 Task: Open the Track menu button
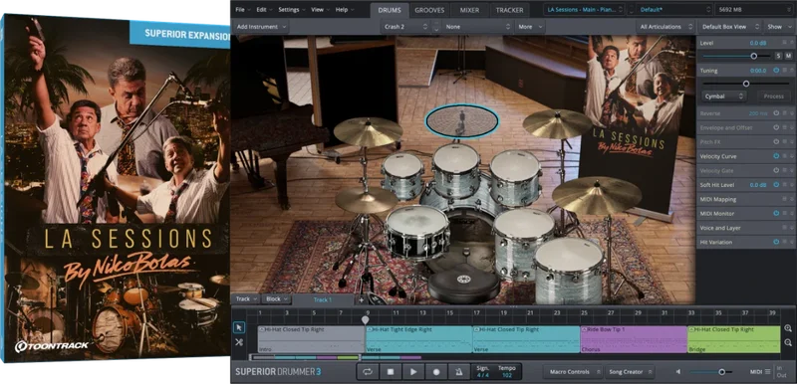click(x=246, y=299)
